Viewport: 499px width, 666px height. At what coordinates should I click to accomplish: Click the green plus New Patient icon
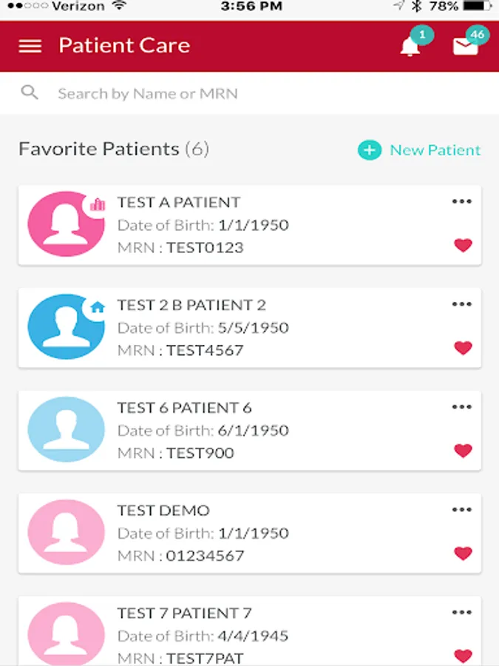(369, 150)
